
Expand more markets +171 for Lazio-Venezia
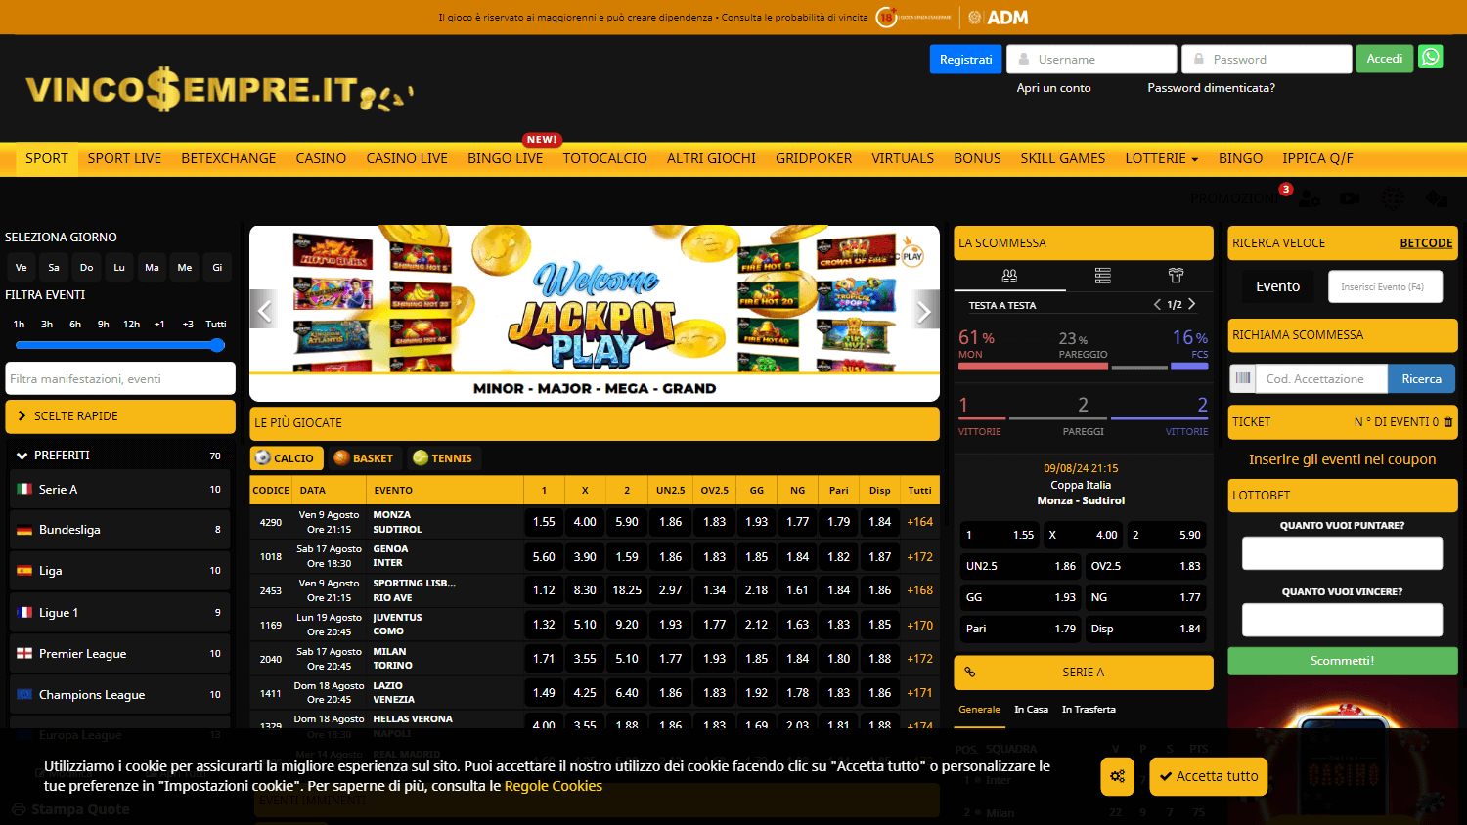tap(919, 693)
